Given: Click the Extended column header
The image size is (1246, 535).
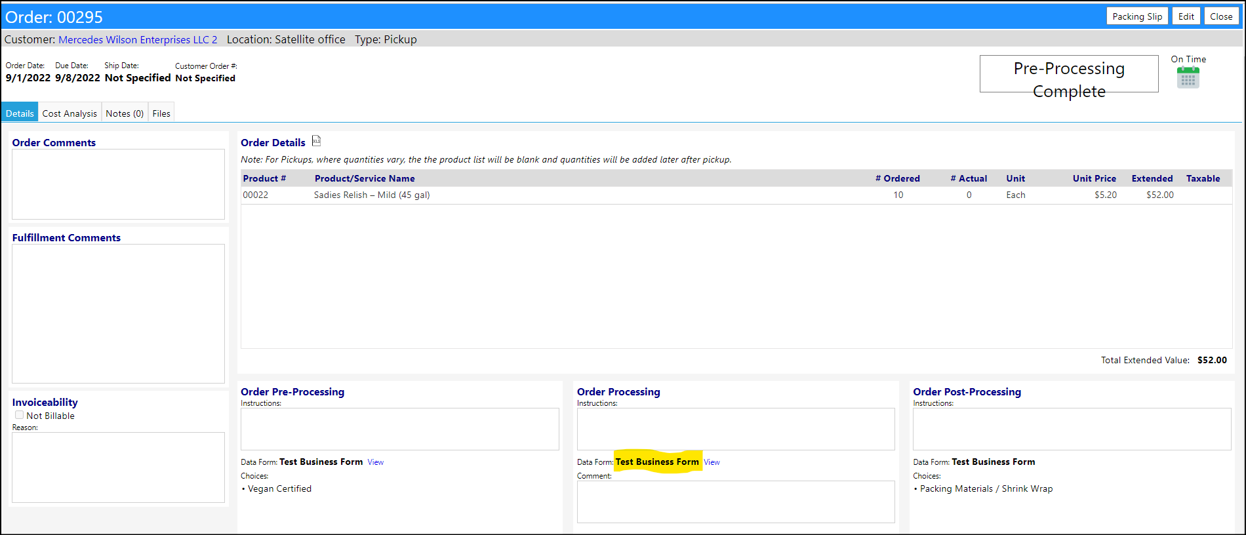Looking at the screenshot, I should coord(1152,178).
